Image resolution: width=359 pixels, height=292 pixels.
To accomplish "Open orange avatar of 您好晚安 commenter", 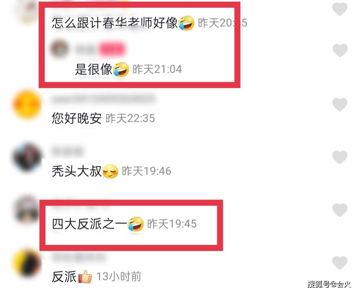I will [27, 105].
